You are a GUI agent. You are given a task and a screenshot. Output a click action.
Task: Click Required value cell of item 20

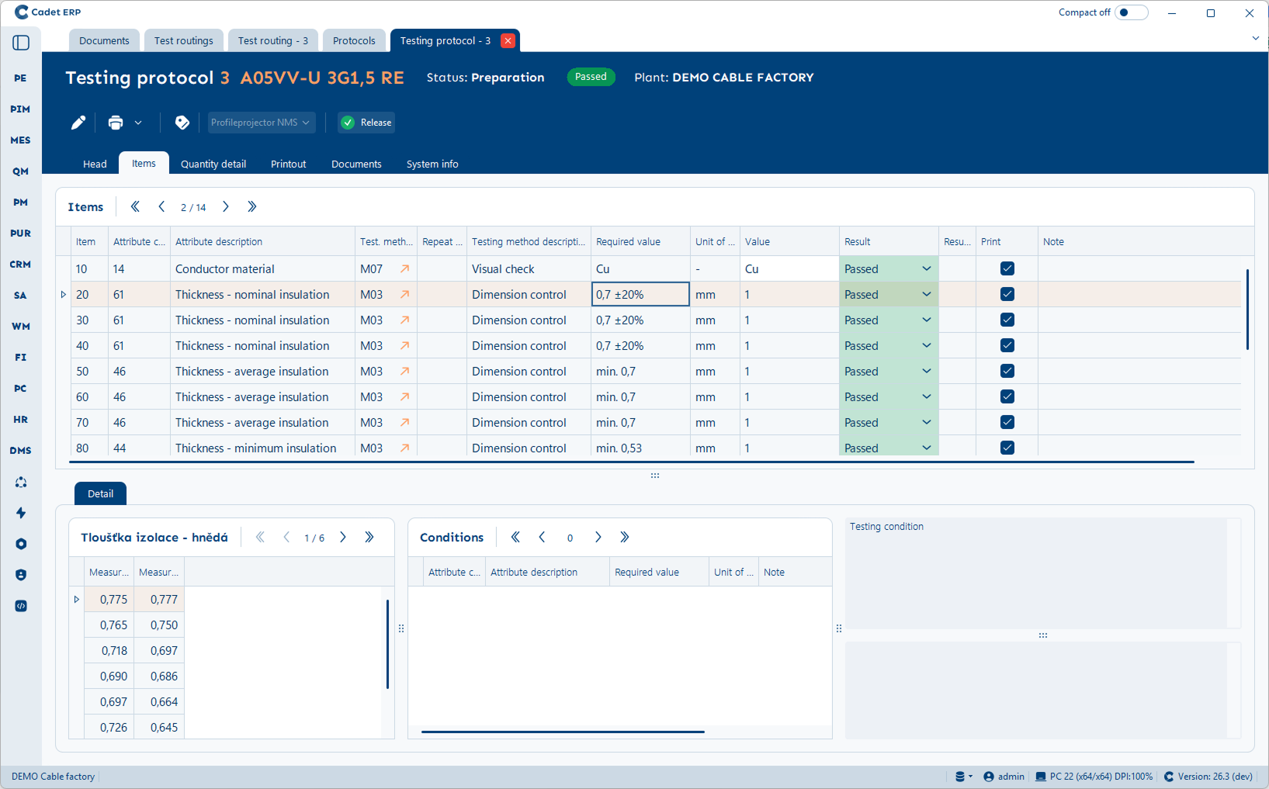pos(640,295)
